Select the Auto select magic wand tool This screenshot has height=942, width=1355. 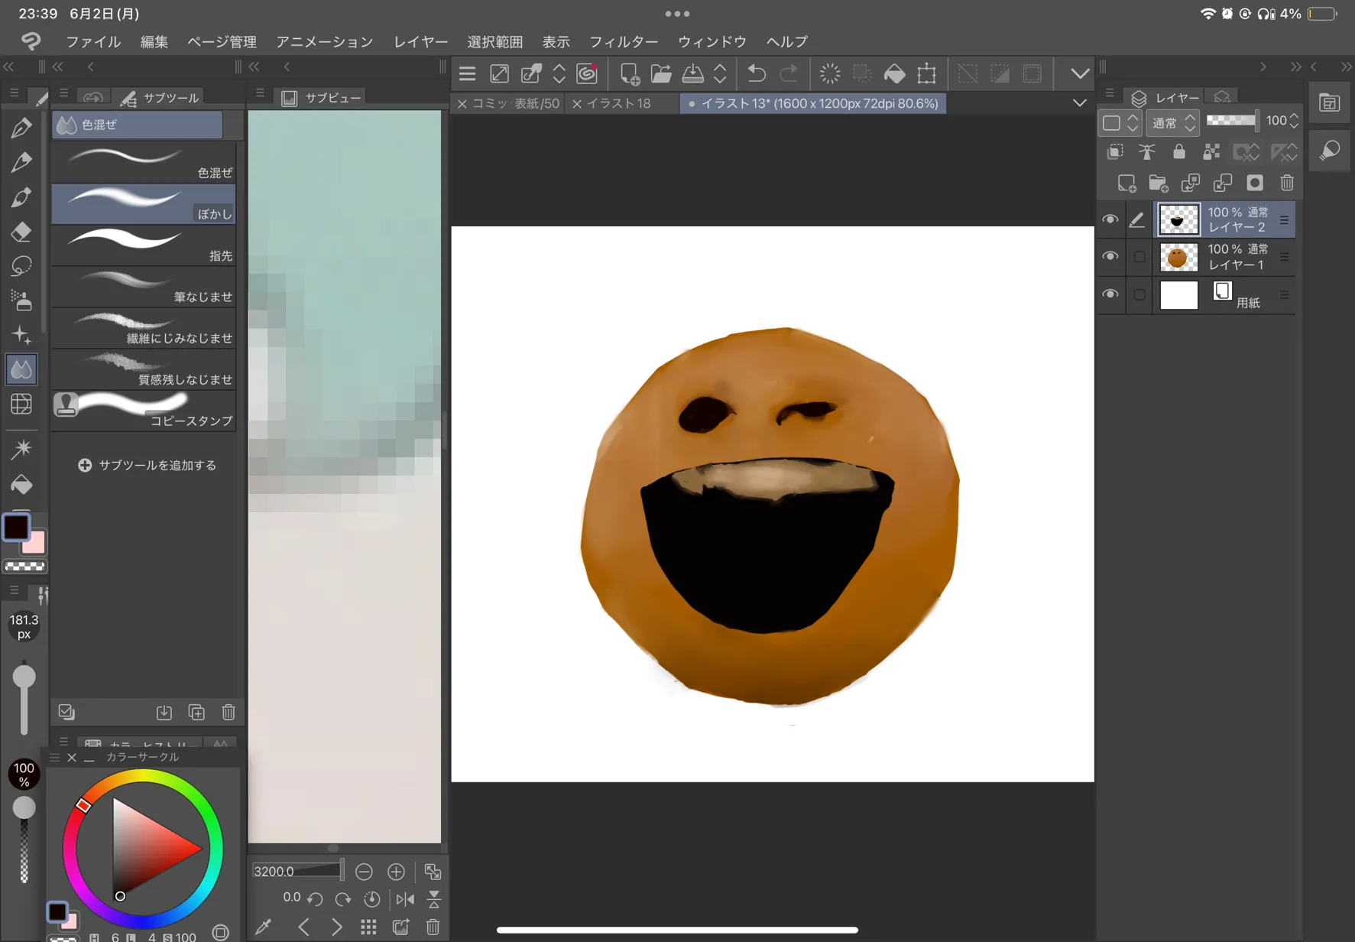point(21,449)
